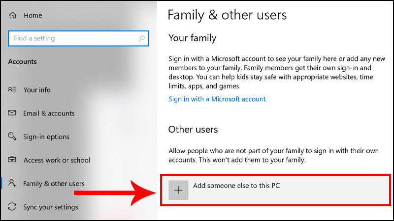Select Sign-in options in the sidebar

coord(46,137)
